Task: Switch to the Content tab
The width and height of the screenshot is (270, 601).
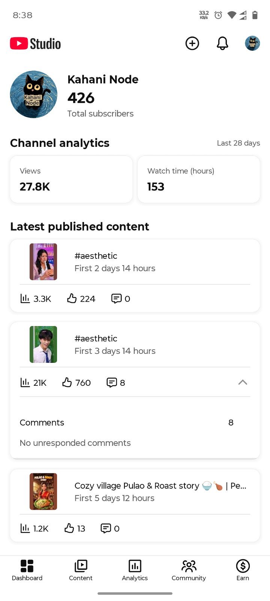Action: click(81, 570)
